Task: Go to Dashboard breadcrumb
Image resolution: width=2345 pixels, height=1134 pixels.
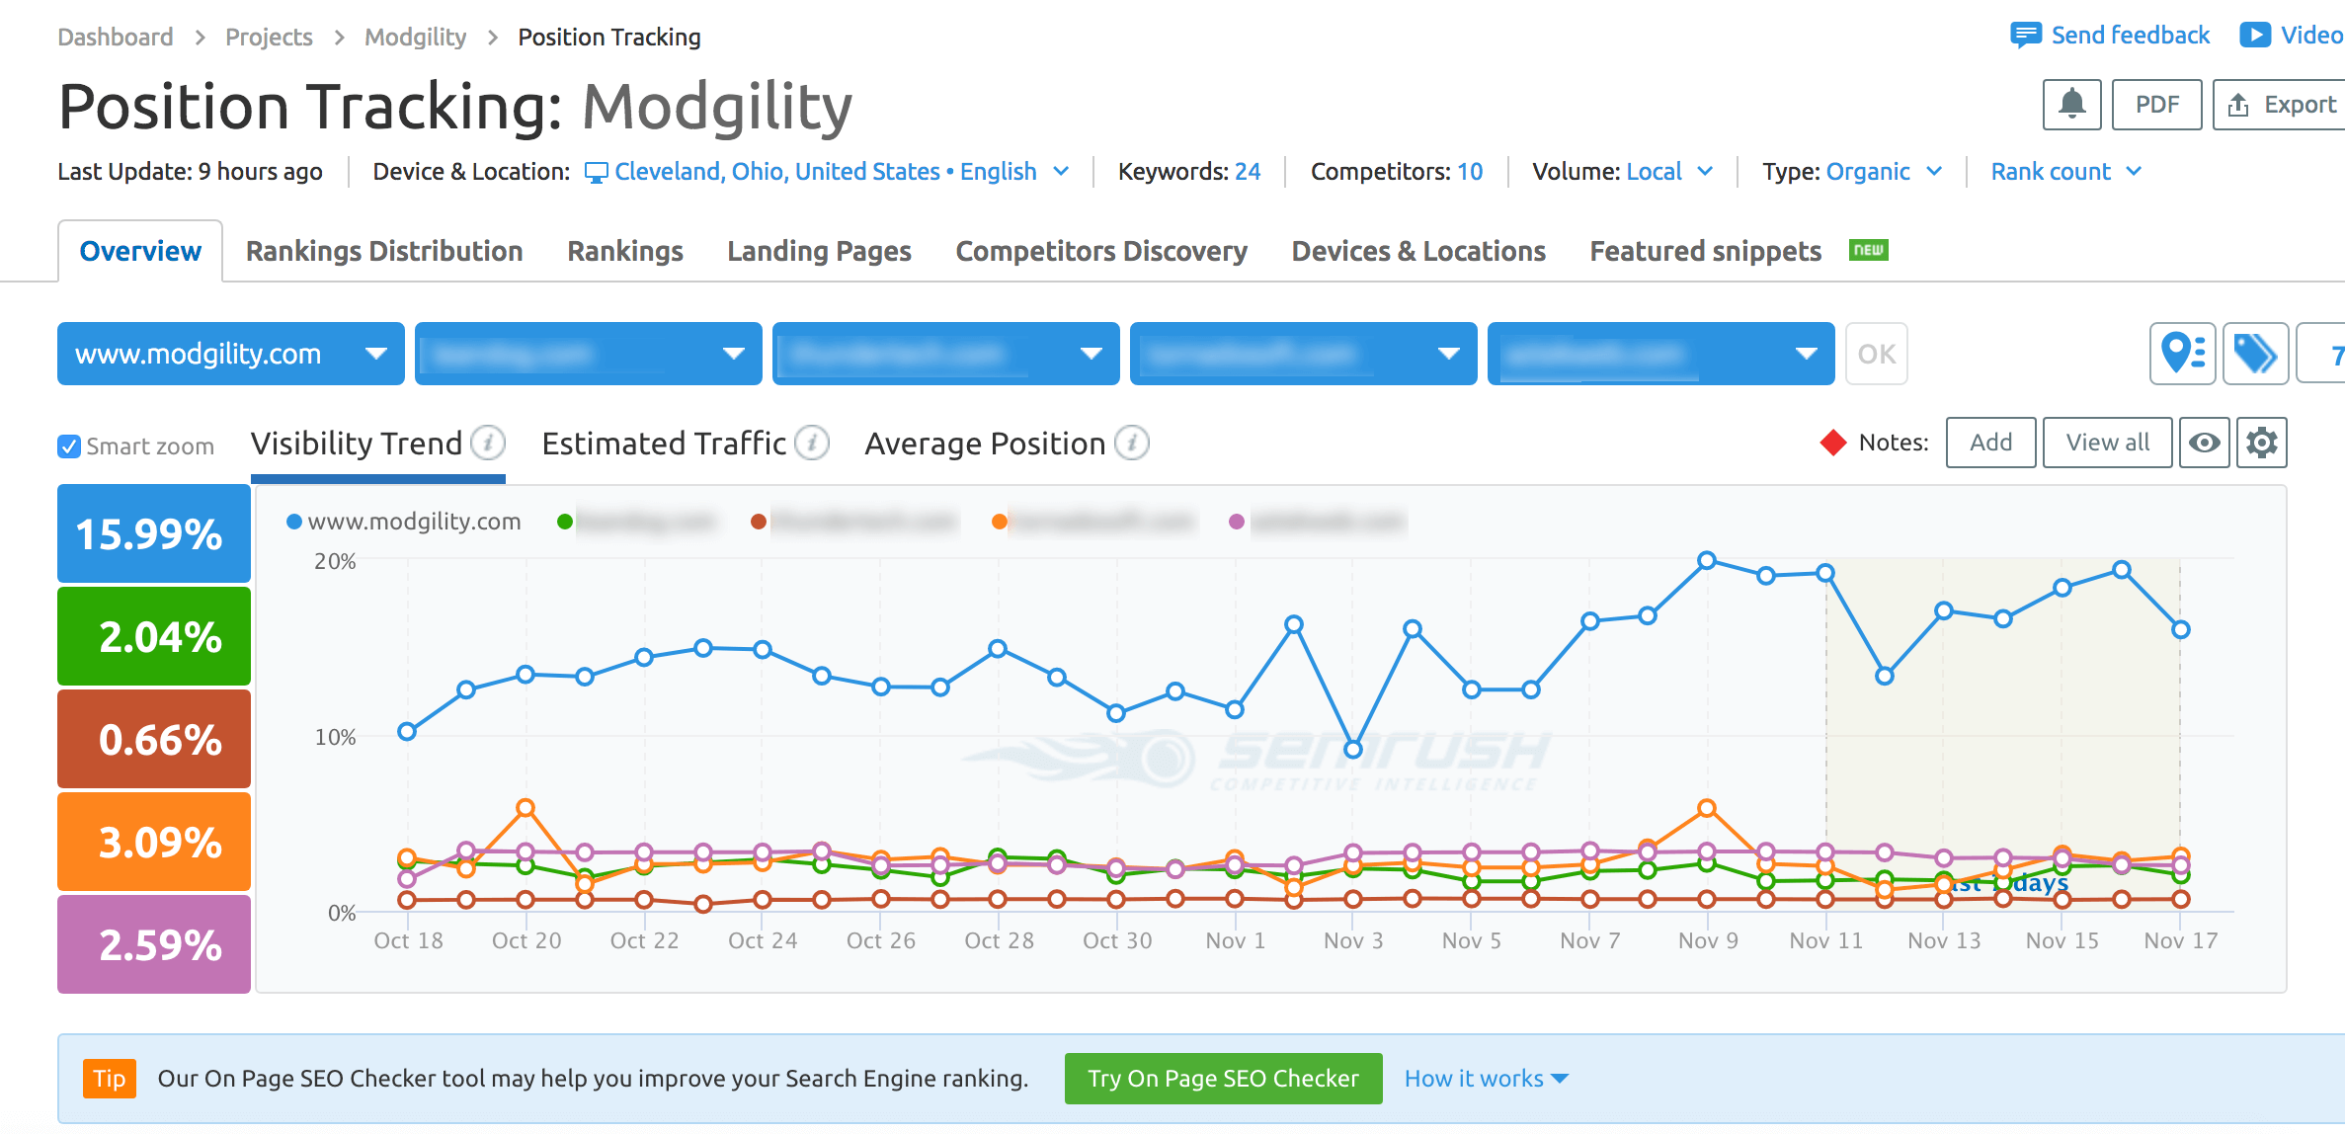Action: 116,38
